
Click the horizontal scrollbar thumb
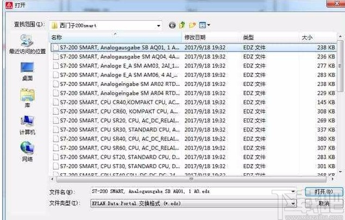(191, 179)
